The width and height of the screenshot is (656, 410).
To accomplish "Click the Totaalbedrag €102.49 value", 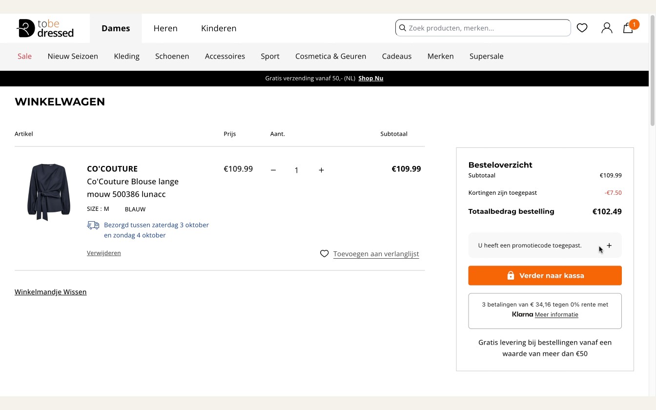I will coord(607,212).
